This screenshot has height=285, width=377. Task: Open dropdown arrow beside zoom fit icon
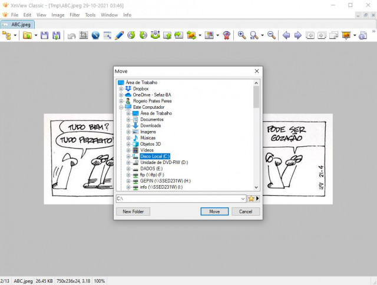[x=262, y=35]
